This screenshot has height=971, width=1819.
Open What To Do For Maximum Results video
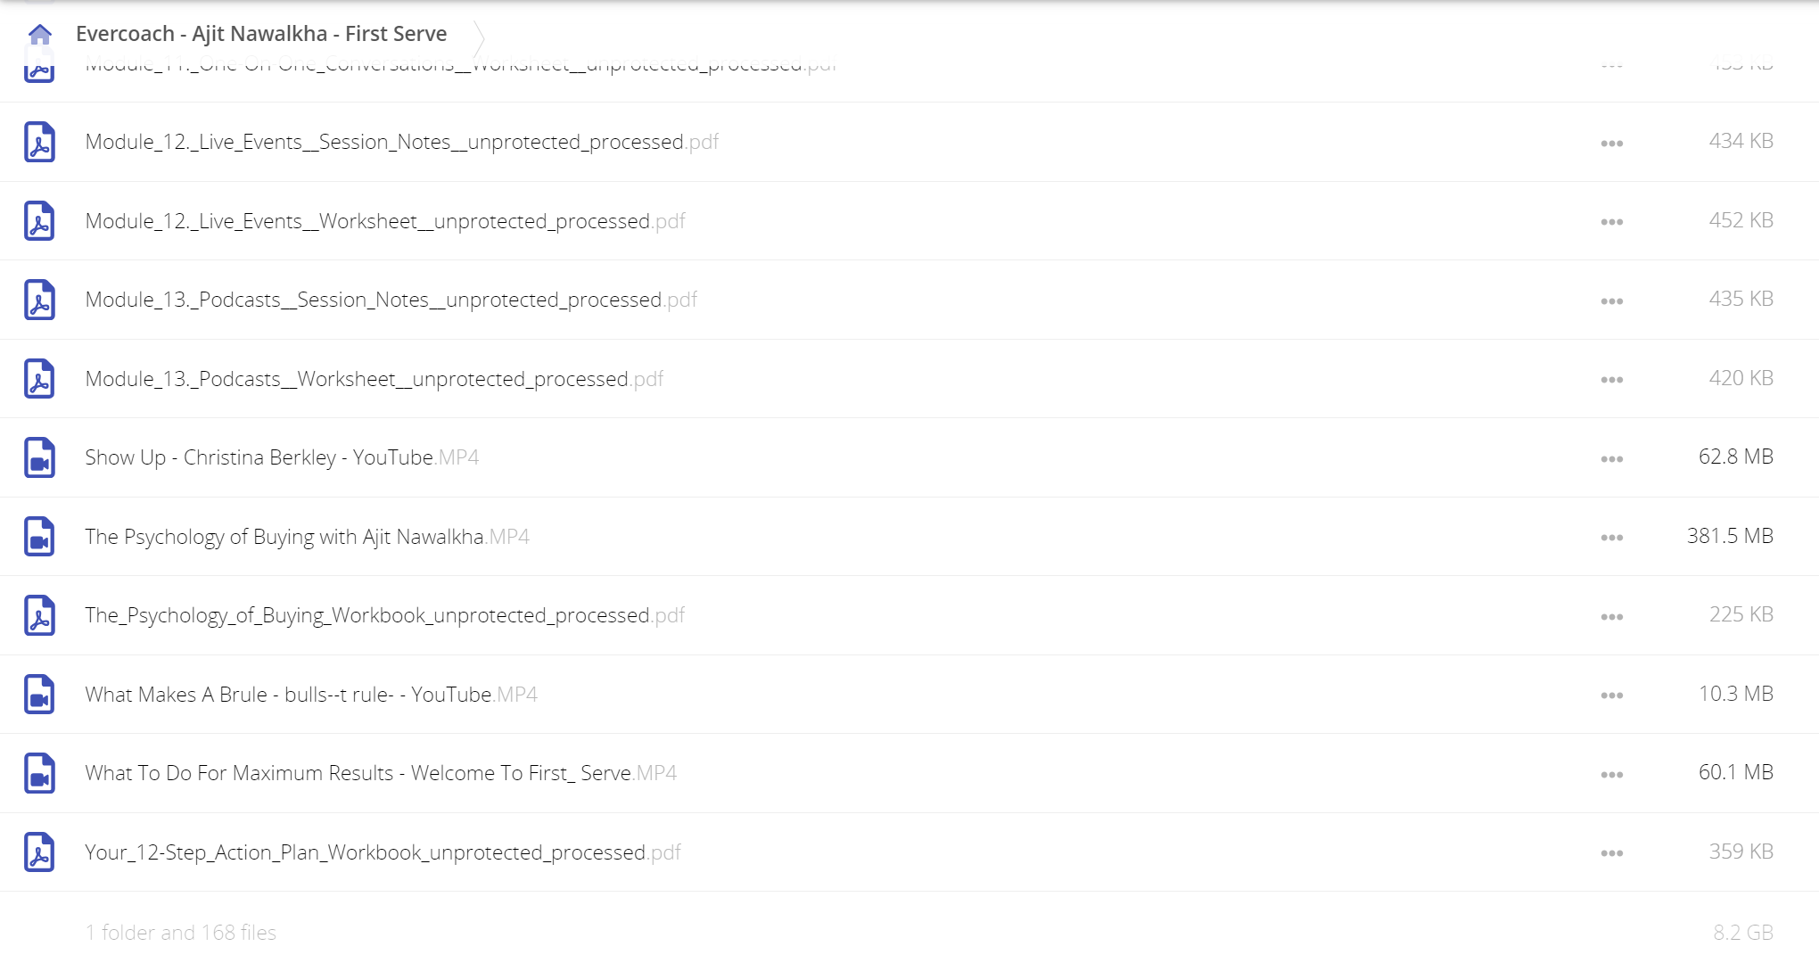pos(381,773)
